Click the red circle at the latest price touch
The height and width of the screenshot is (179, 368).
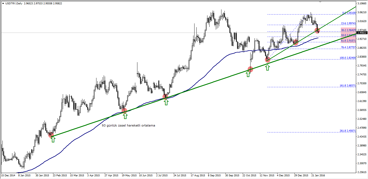tap(317, 30)
